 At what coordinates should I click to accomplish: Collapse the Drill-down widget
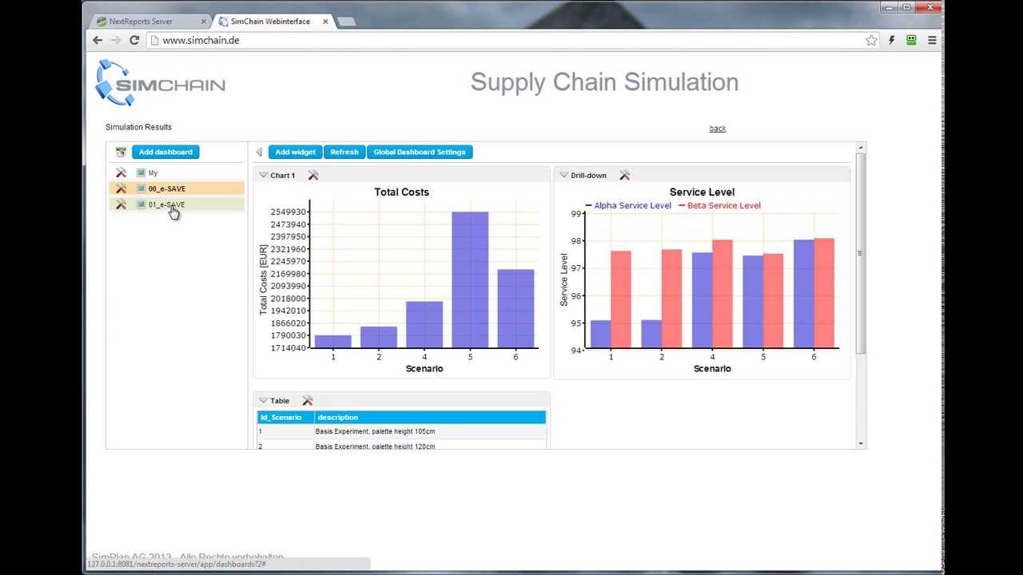point(563,175)
